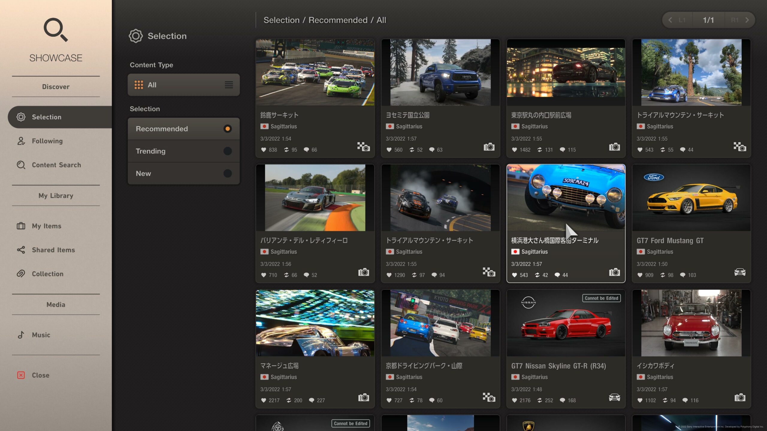Click the Media section heading
Viewport: 767px width, 431px height.
56,305
